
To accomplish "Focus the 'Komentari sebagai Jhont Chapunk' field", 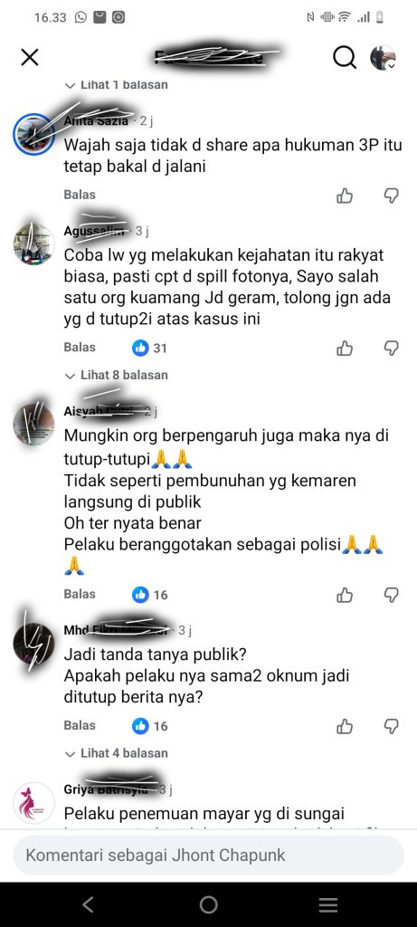I will (208, 855).
